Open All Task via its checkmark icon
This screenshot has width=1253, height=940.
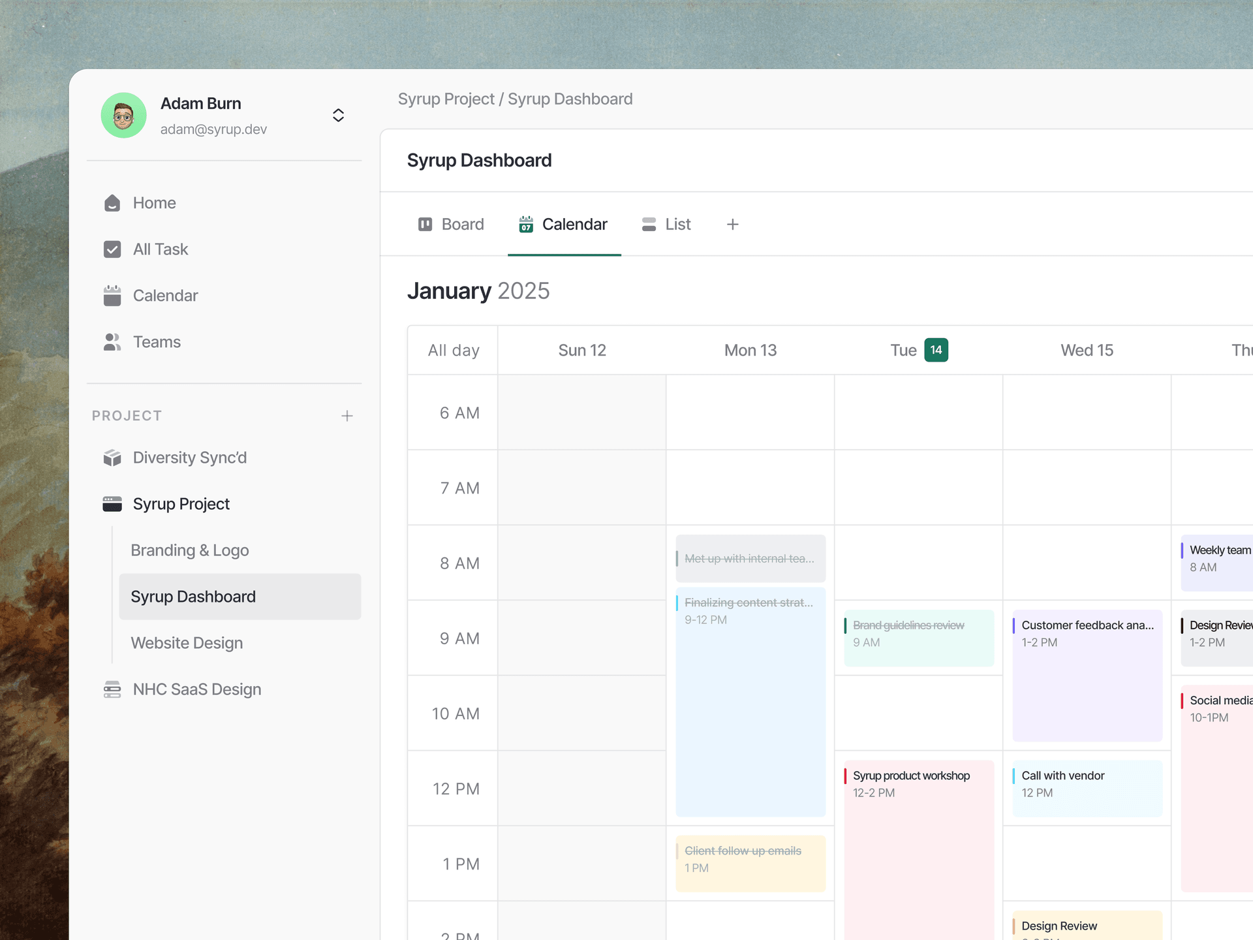click(x=112, y=249)
